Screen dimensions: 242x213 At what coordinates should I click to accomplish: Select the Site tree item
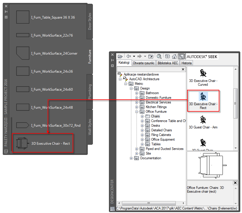click(148, 153)
